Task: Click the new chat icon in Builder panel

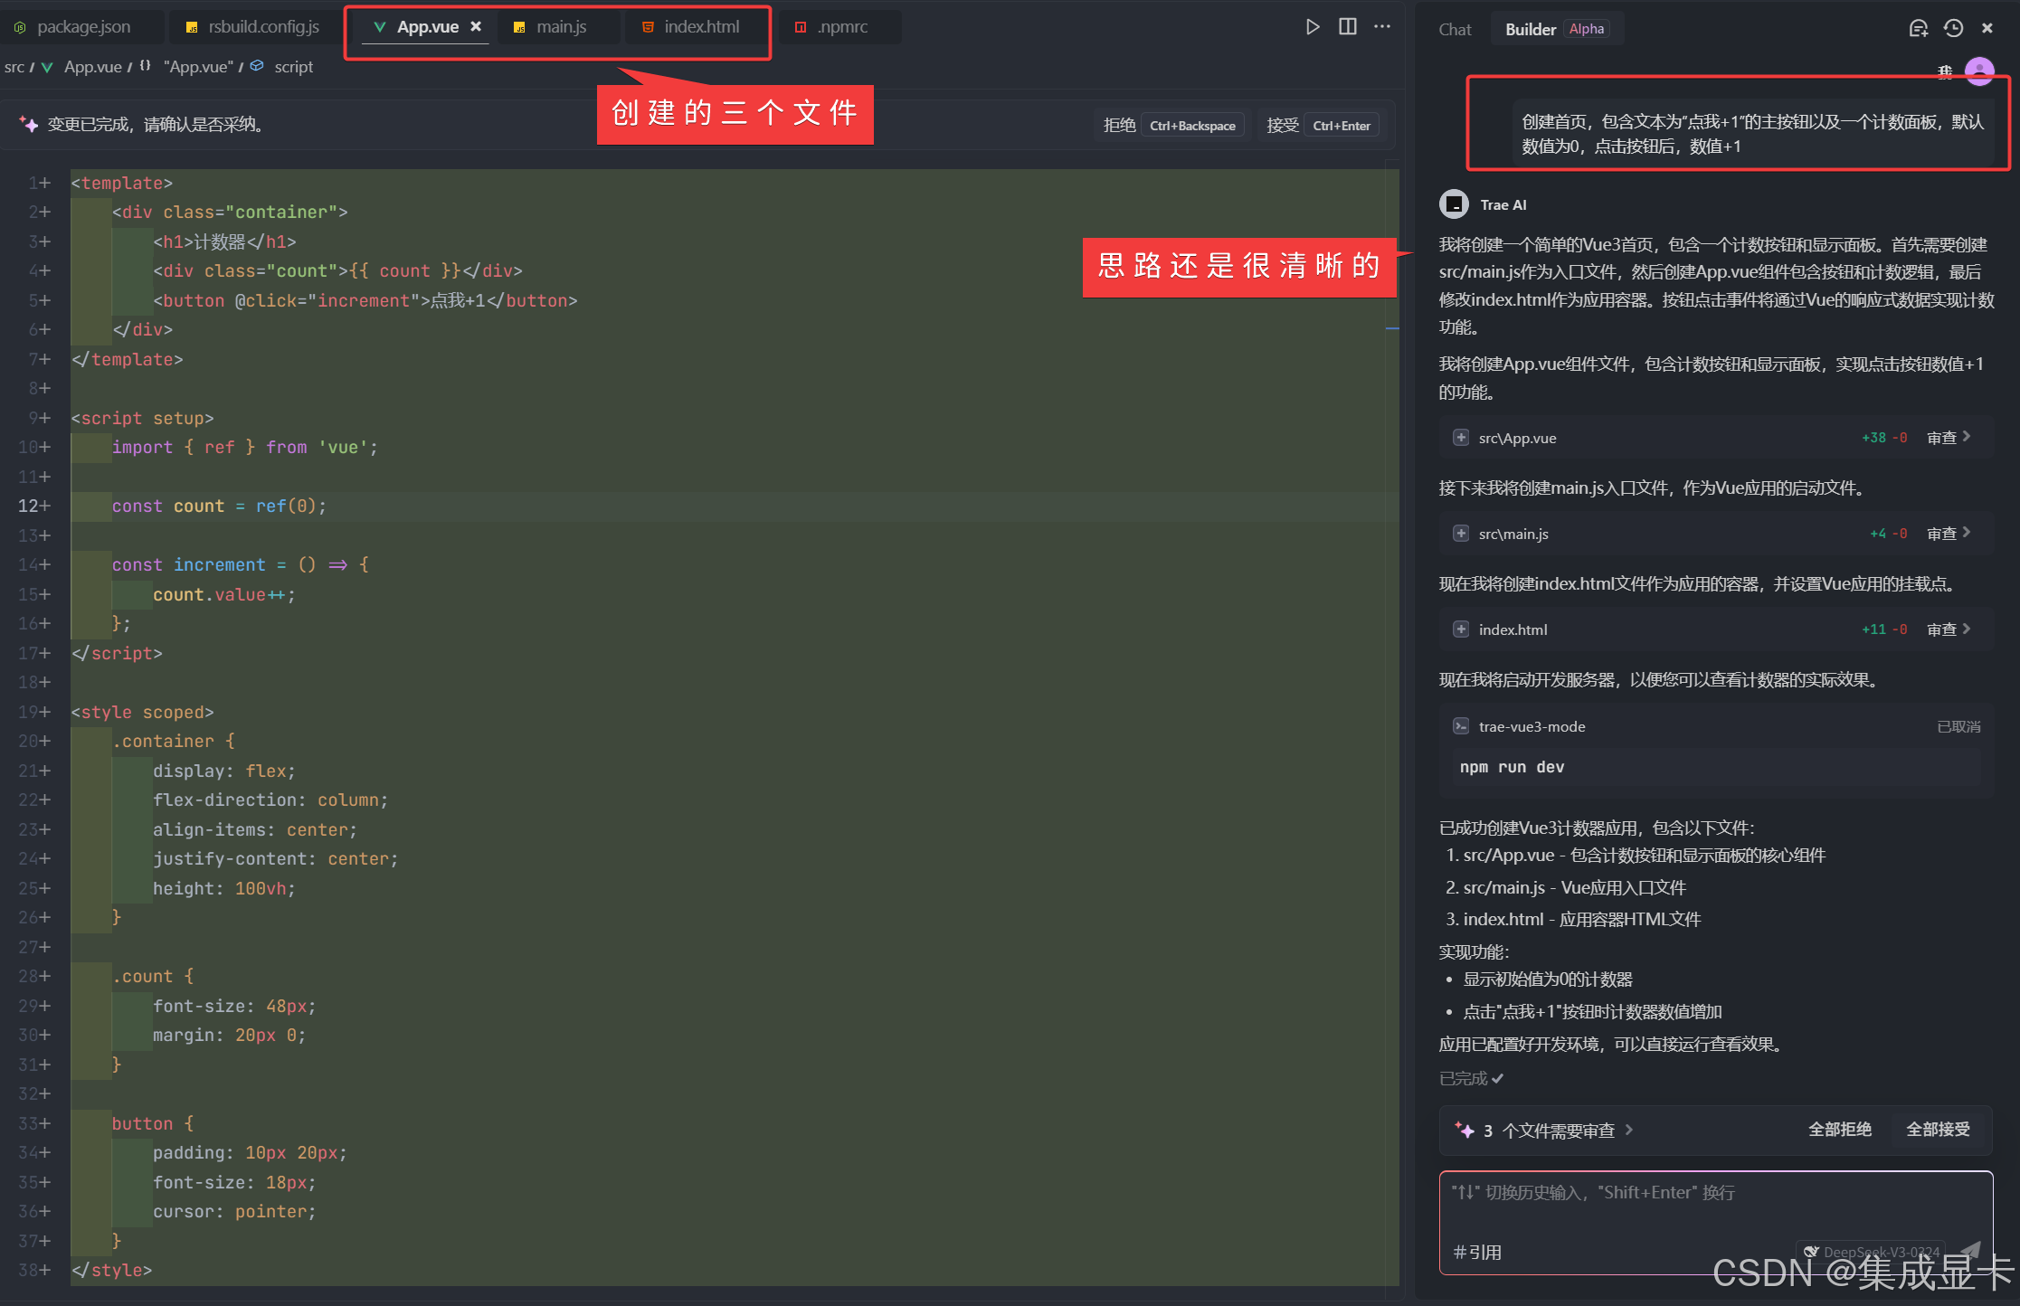Action: pos(1918,29)
